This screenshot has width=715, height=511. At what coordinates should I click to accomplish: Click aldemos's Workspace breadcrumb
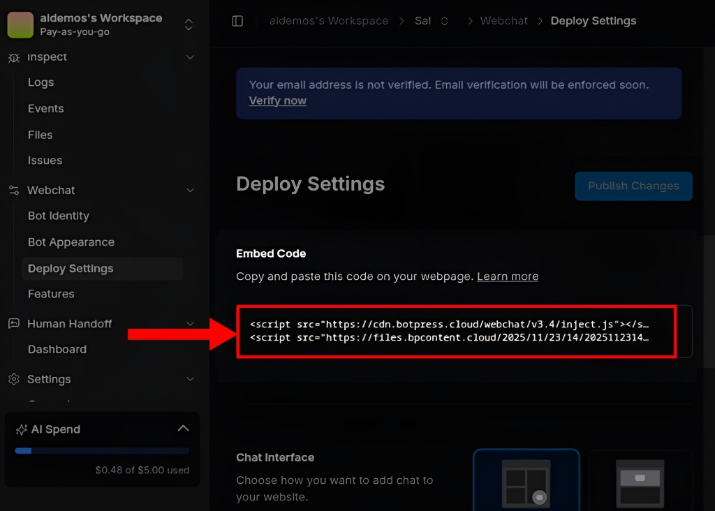point(329,21)
